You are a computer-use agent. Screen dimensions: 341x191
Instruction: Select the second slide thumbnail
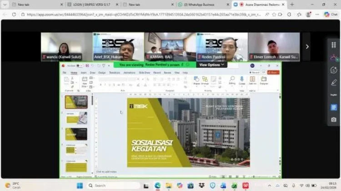(x=76, y=118)
